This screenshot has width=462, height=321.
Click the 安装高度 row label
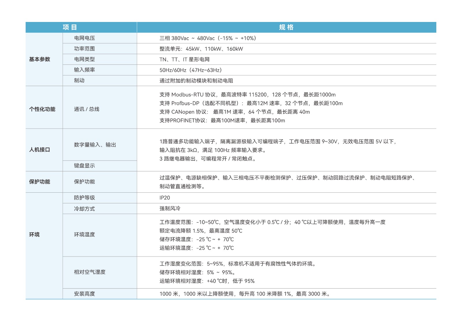click(x=84, y=294)
